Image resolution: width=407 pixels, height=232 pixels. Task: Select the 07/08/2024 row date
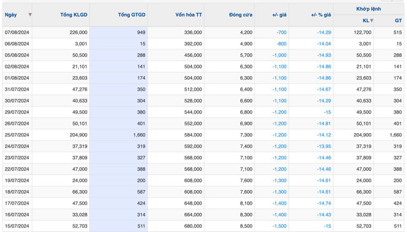17,32
